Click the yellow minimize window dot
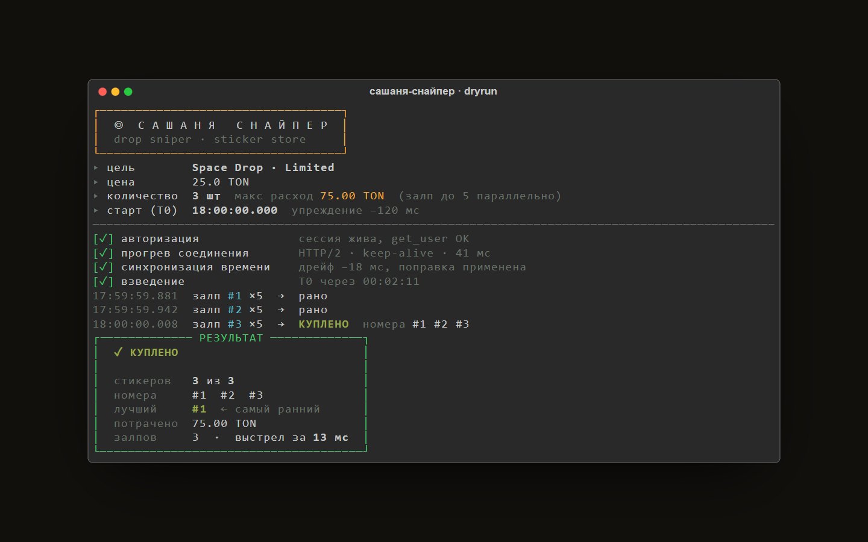Screen dimensions: 868x542 pyautogui.click(x=115, y=92)
